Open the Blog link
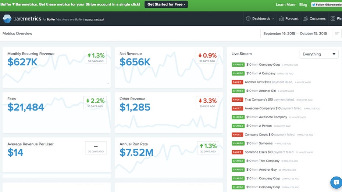This screenshot has height=192, width=342. (x=303, y=4)
